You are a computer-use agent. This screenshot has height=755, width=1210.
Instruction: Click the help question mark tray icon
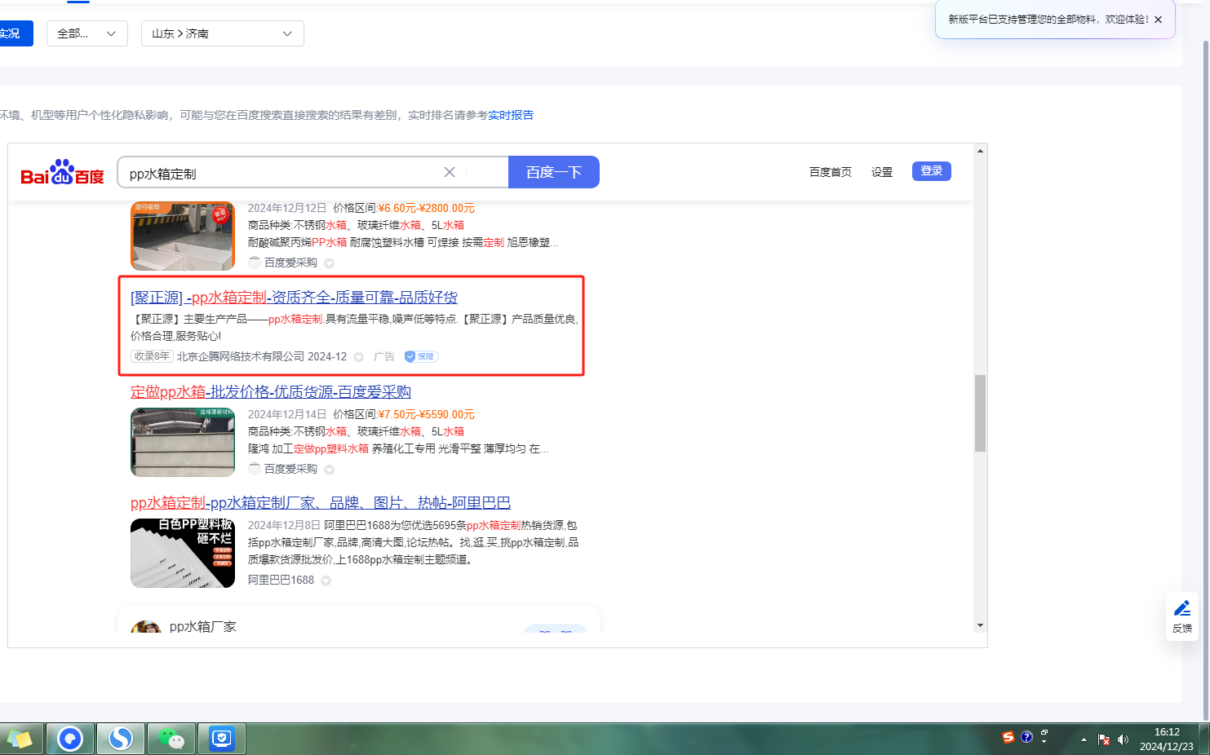pyautogui.click(x=1026, y=737)
